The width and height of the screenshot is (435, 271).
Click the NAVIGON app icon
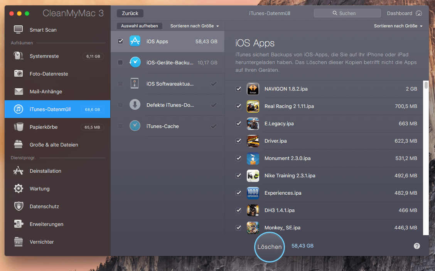253,89
